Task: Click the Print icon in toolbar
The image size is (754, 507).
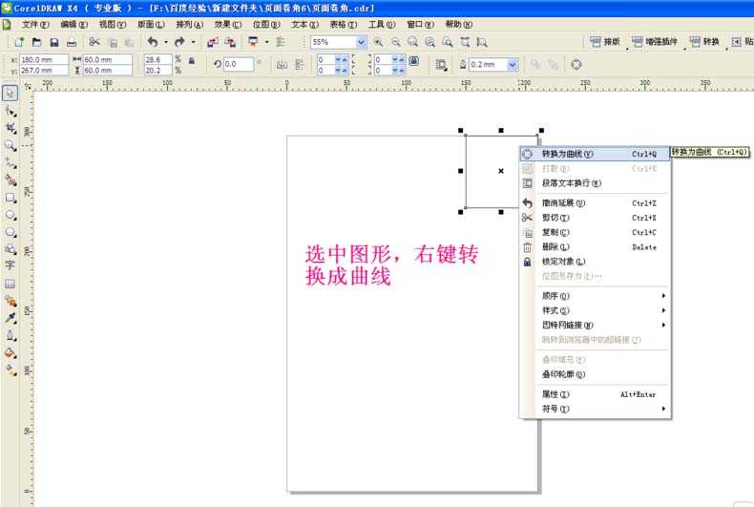Action: [71, 42]
